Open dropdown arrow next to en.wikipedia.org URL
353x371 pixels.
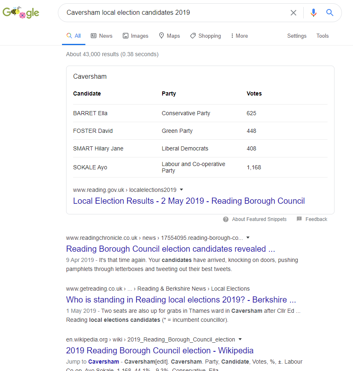pos(240,339)
